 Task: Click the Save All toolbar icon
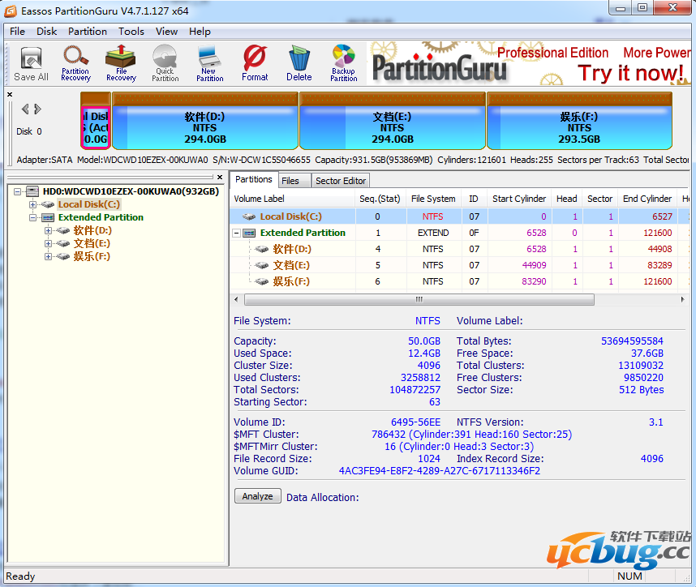pos(31,63)
